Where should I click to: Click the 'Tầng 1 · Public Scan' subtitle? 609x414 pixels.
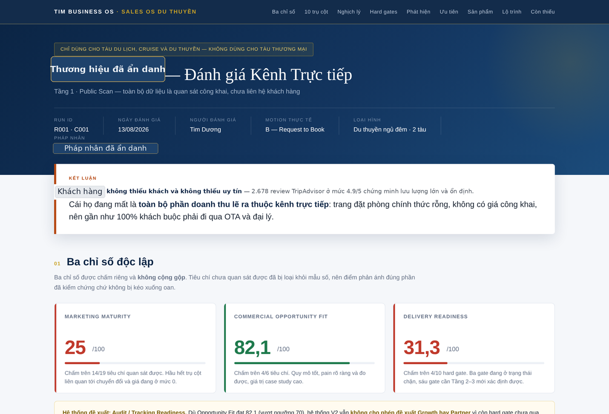coord(177,91)
